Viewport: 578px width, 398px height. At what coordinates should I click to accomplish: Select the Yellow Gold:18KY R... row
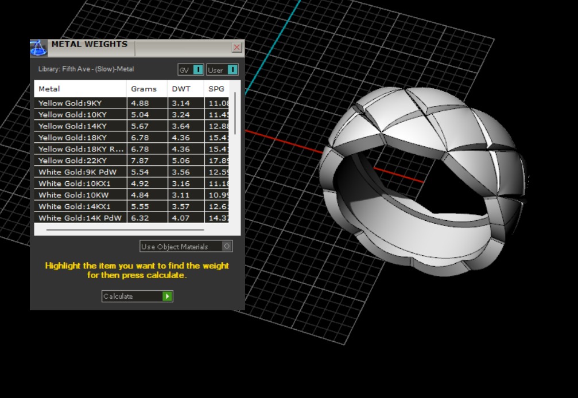[x=131, y=149]
